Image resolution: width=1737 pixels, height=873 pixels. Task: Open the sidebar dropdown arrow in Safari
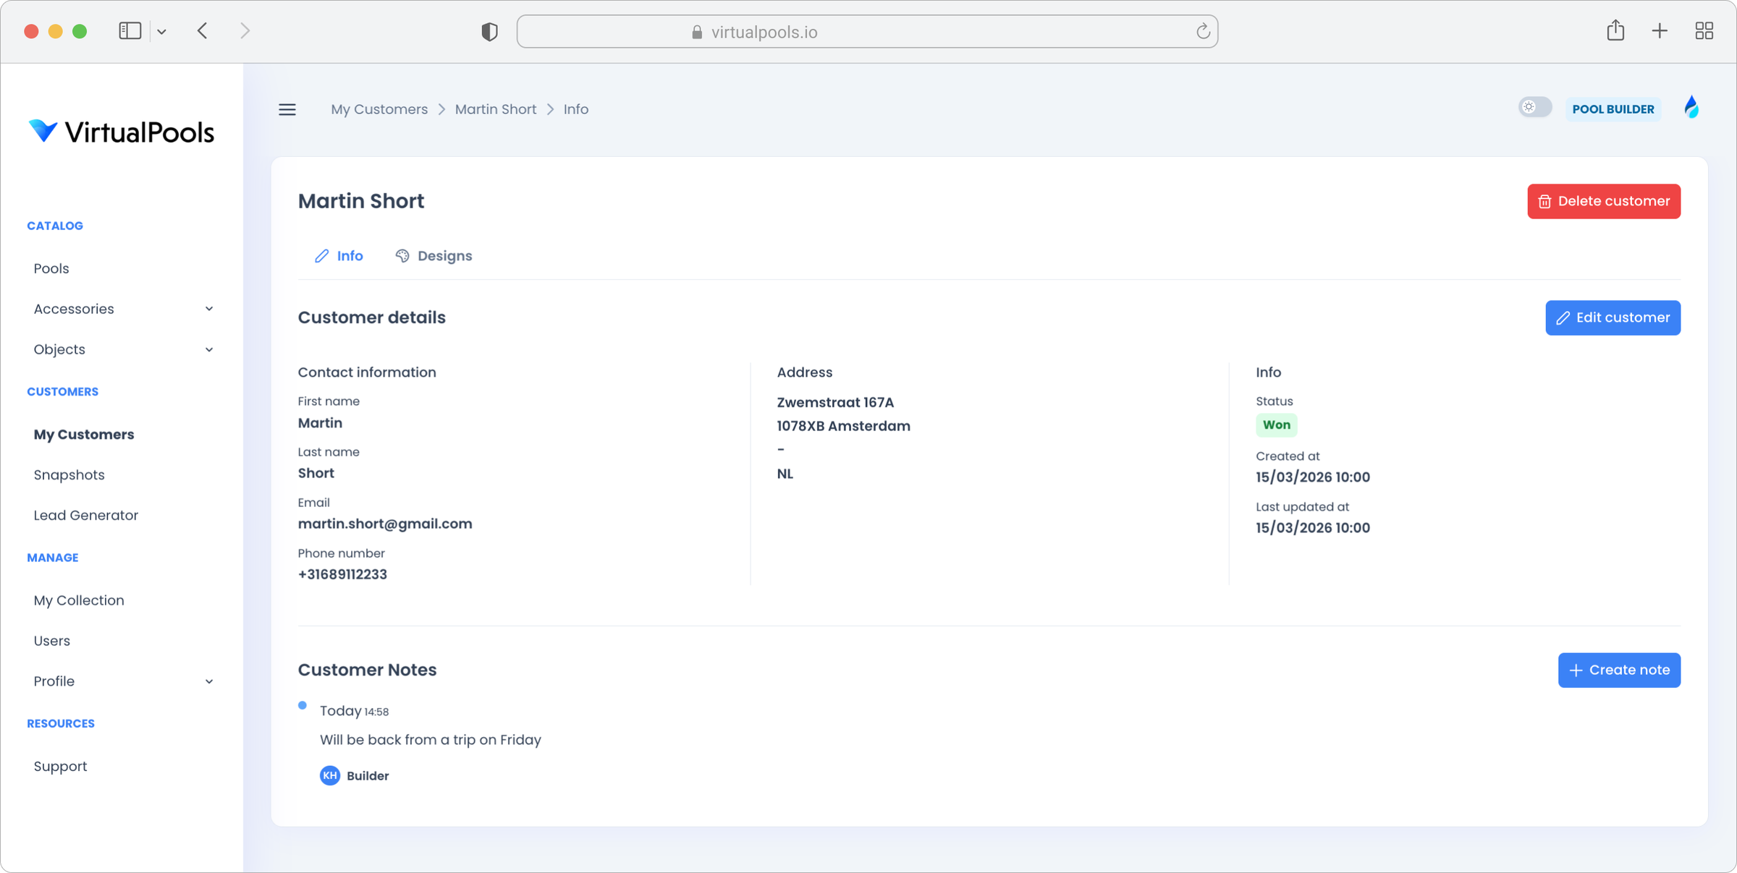tap(161, 31)
